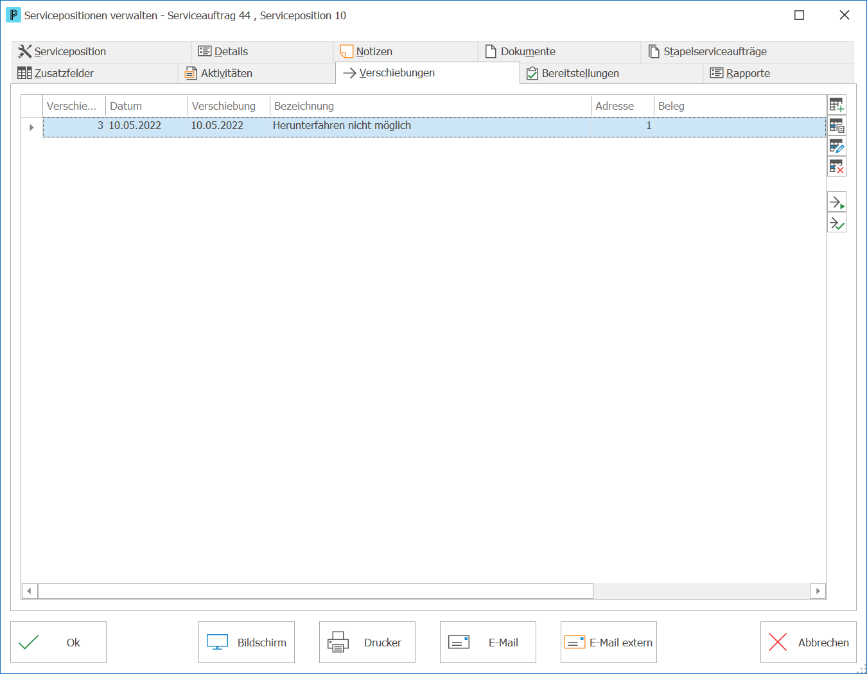Click the arrow with green play icon
This screenshot has height=674, width=867.
(x=836, y=202)
